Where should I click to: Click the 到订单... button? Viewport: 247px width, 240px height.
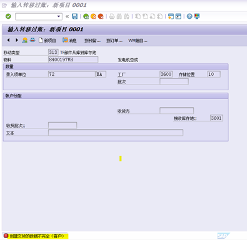tap(114, 41)
